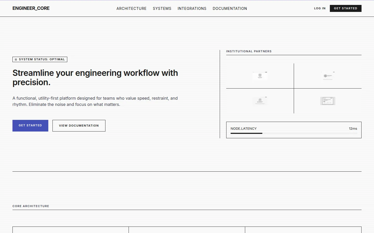Select Integrations in the top navigation

click(x=192, y=9)
